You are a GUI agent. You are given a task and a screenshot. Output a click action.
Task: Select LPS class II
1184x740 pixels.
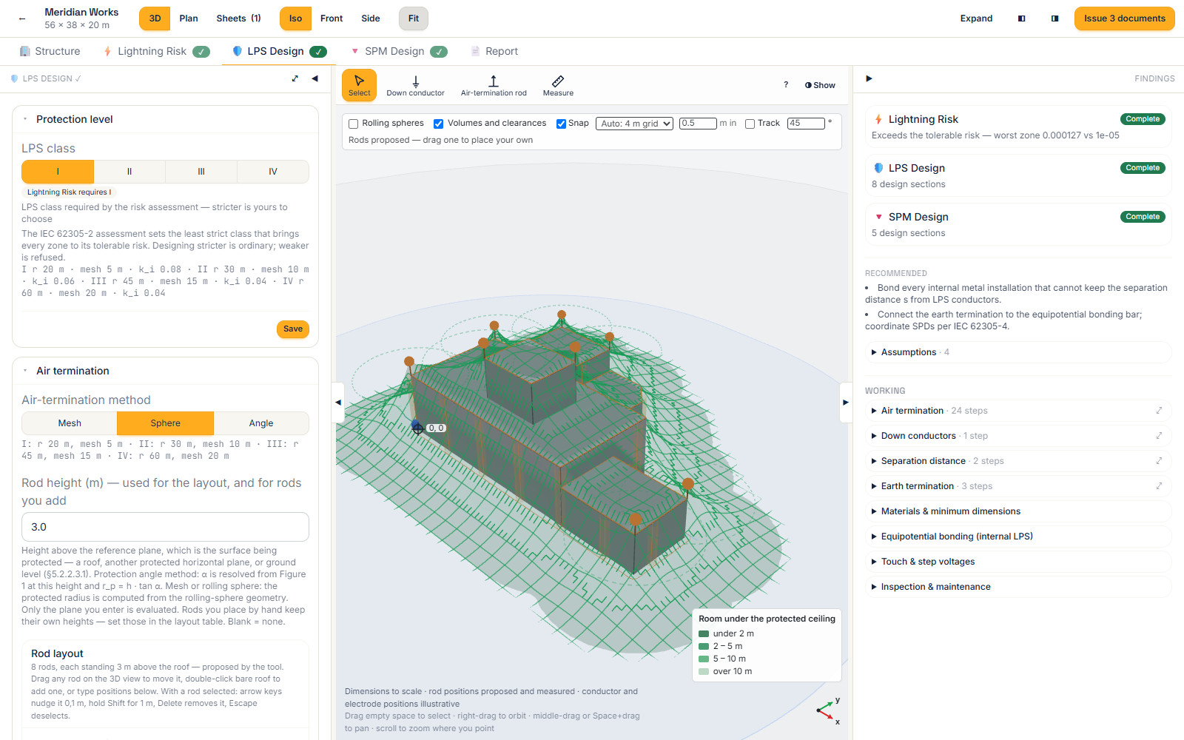tap(129, 172)
